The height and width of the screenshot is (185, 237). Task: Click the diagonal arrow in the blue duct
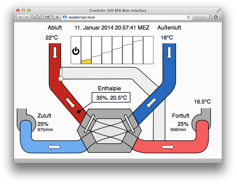click(x=152, y=103)
